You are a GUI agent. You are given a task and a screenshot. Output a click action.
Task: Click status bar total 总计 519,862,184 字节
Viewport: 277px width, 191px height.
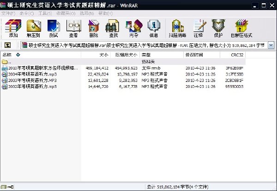178,187
